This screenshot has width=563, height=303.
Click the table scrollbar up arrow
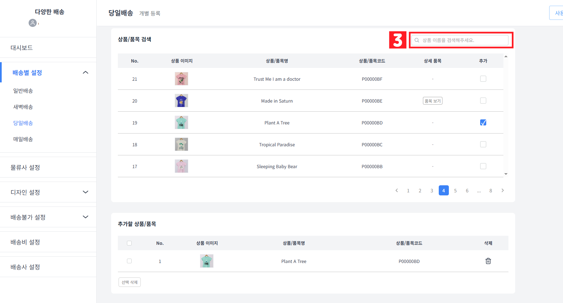506,57
